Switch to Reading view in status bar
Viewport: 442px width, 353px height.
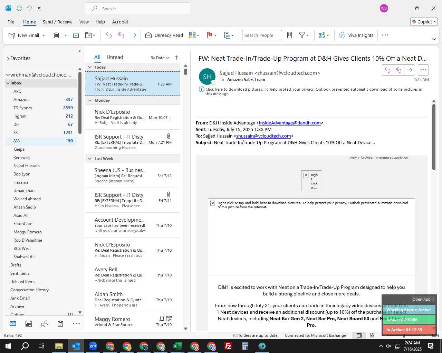click(x=373, y=335)
